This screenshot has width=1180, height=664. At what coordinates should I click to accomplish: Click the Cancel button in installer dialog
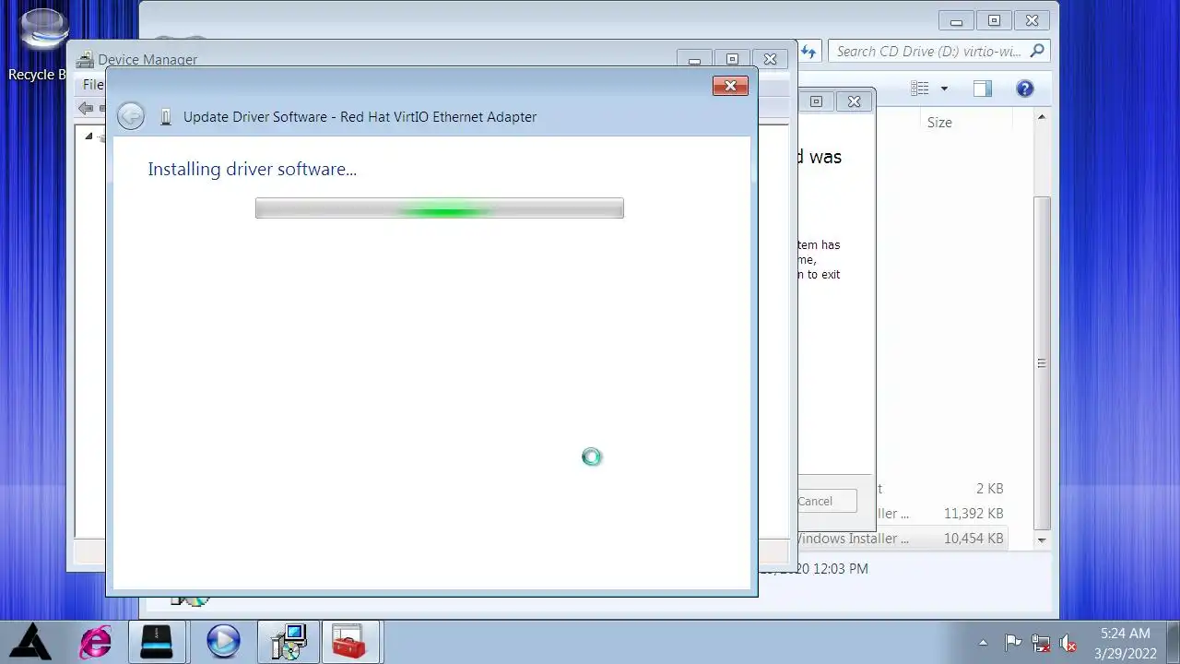point(827,501)
